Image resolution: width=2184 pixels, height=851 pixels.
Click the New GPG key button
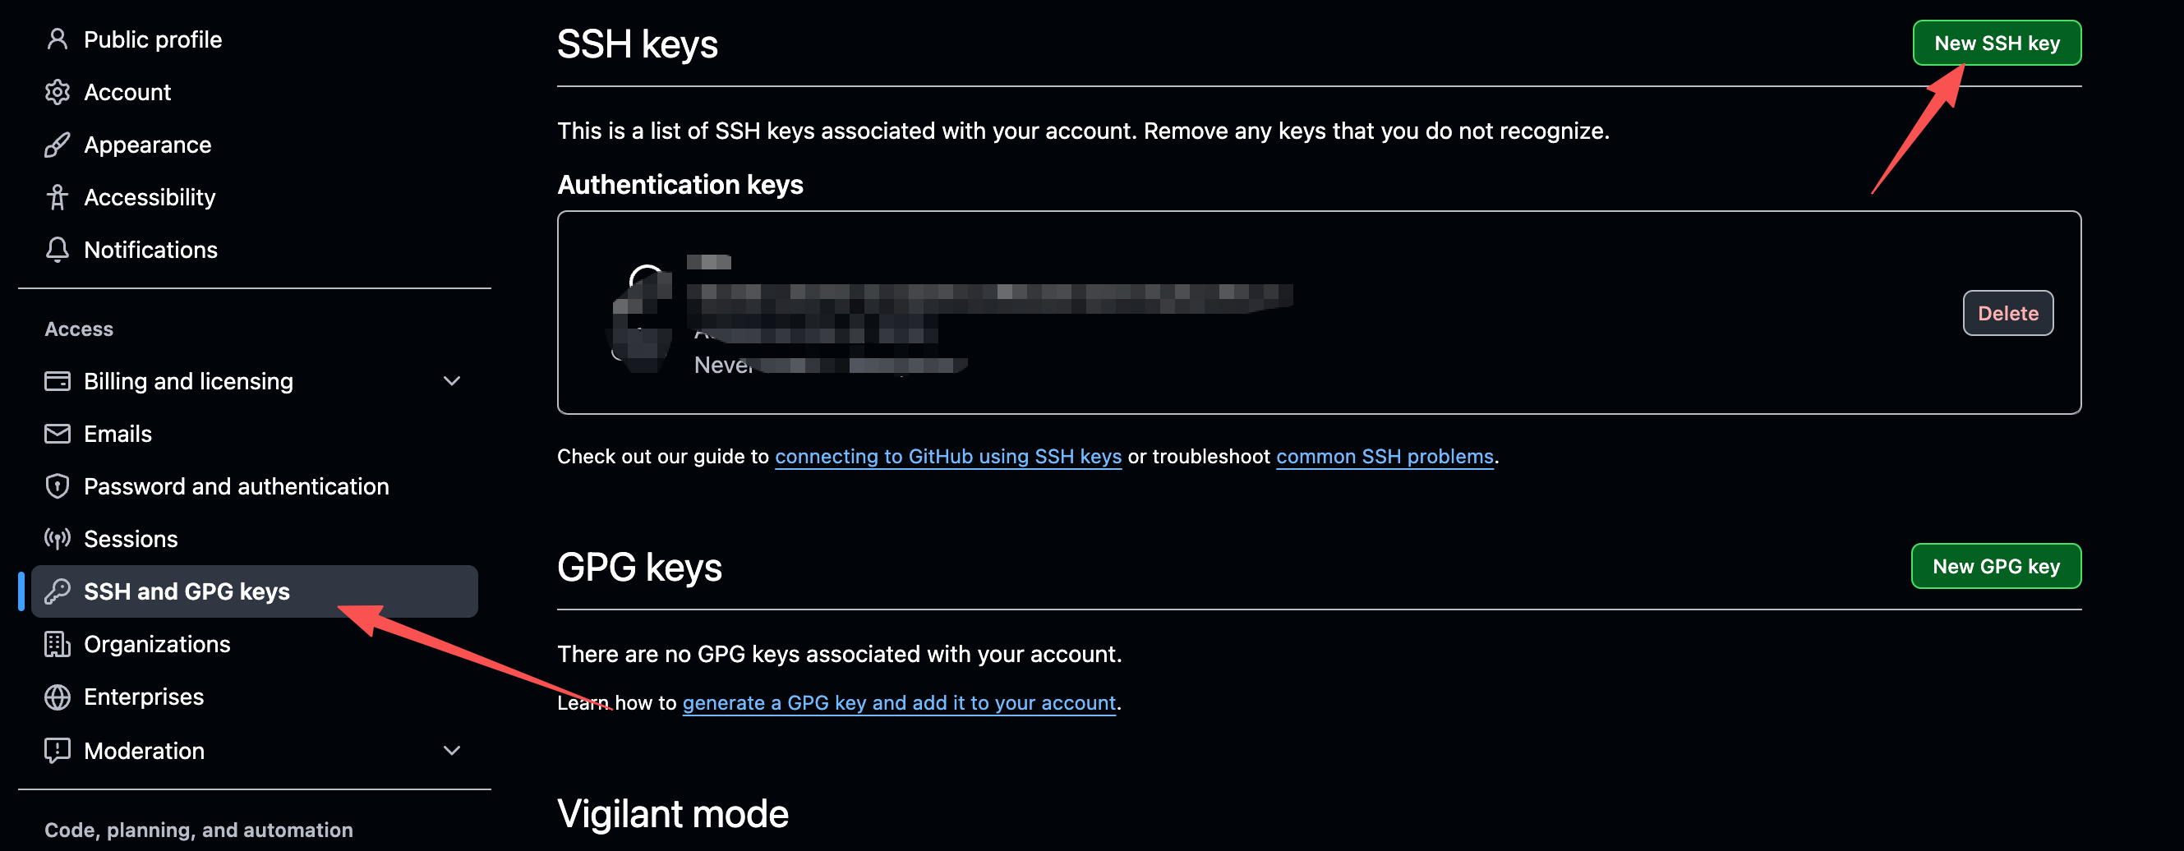pos(1995,566)
